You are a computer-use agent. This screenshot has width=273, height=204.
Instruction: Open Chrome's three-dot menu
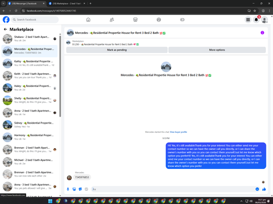(x=269, y=11)
